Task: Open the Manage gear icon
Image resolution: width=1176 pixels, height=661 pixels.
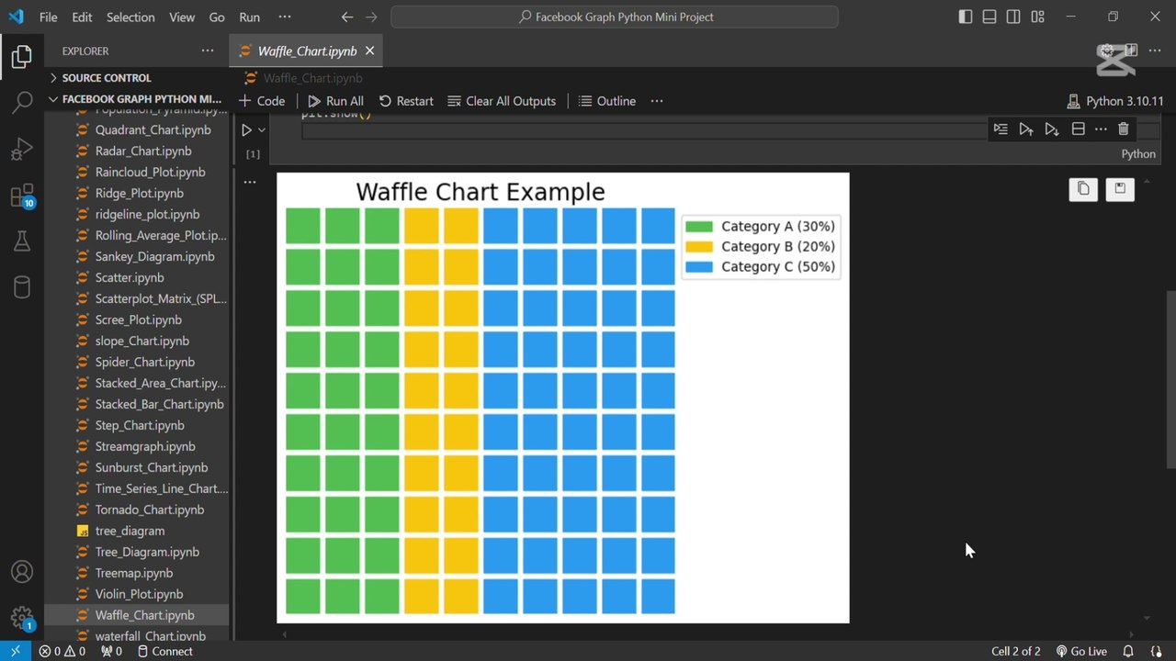Action: (22, 617)
